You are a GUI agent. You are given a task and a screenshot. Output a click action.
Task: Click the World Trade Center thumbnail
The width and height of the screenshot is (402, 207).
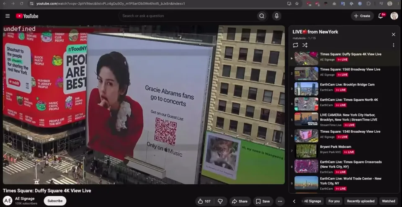click(306, 183)
